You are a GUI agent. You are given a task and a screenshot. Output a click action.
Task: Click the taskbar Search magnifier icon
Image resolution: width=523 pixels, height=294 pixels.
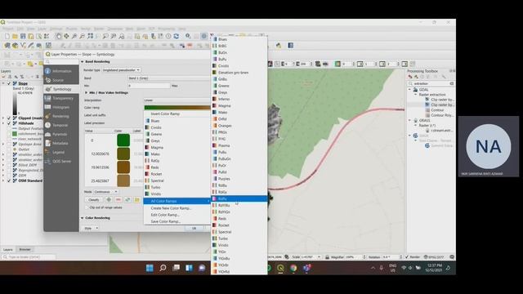(163, 268)
